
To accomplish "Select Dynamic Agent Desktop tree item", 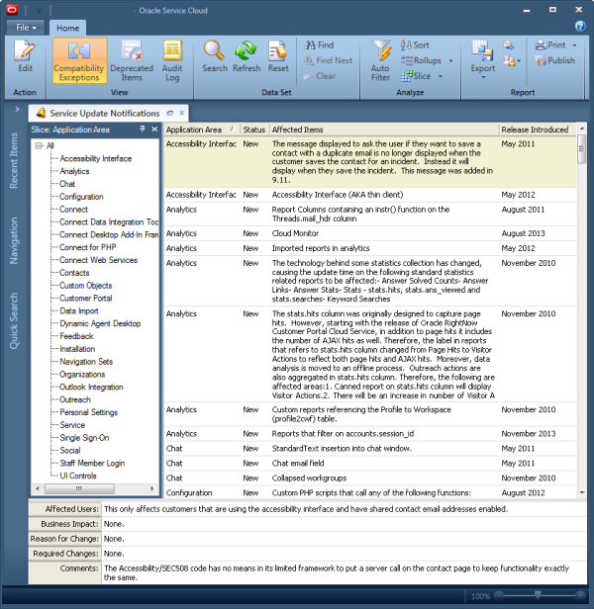I will [x=100, y=323].
